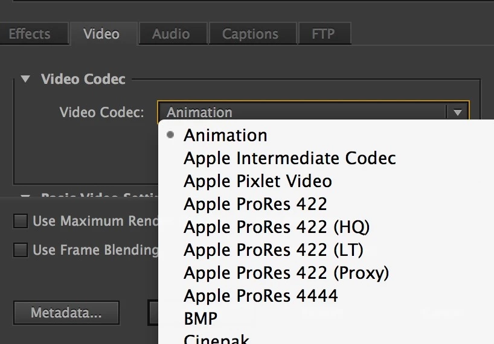494x344 pixels.
Task: Toggle Use Frame Blending checkbox
Action: 21,250
